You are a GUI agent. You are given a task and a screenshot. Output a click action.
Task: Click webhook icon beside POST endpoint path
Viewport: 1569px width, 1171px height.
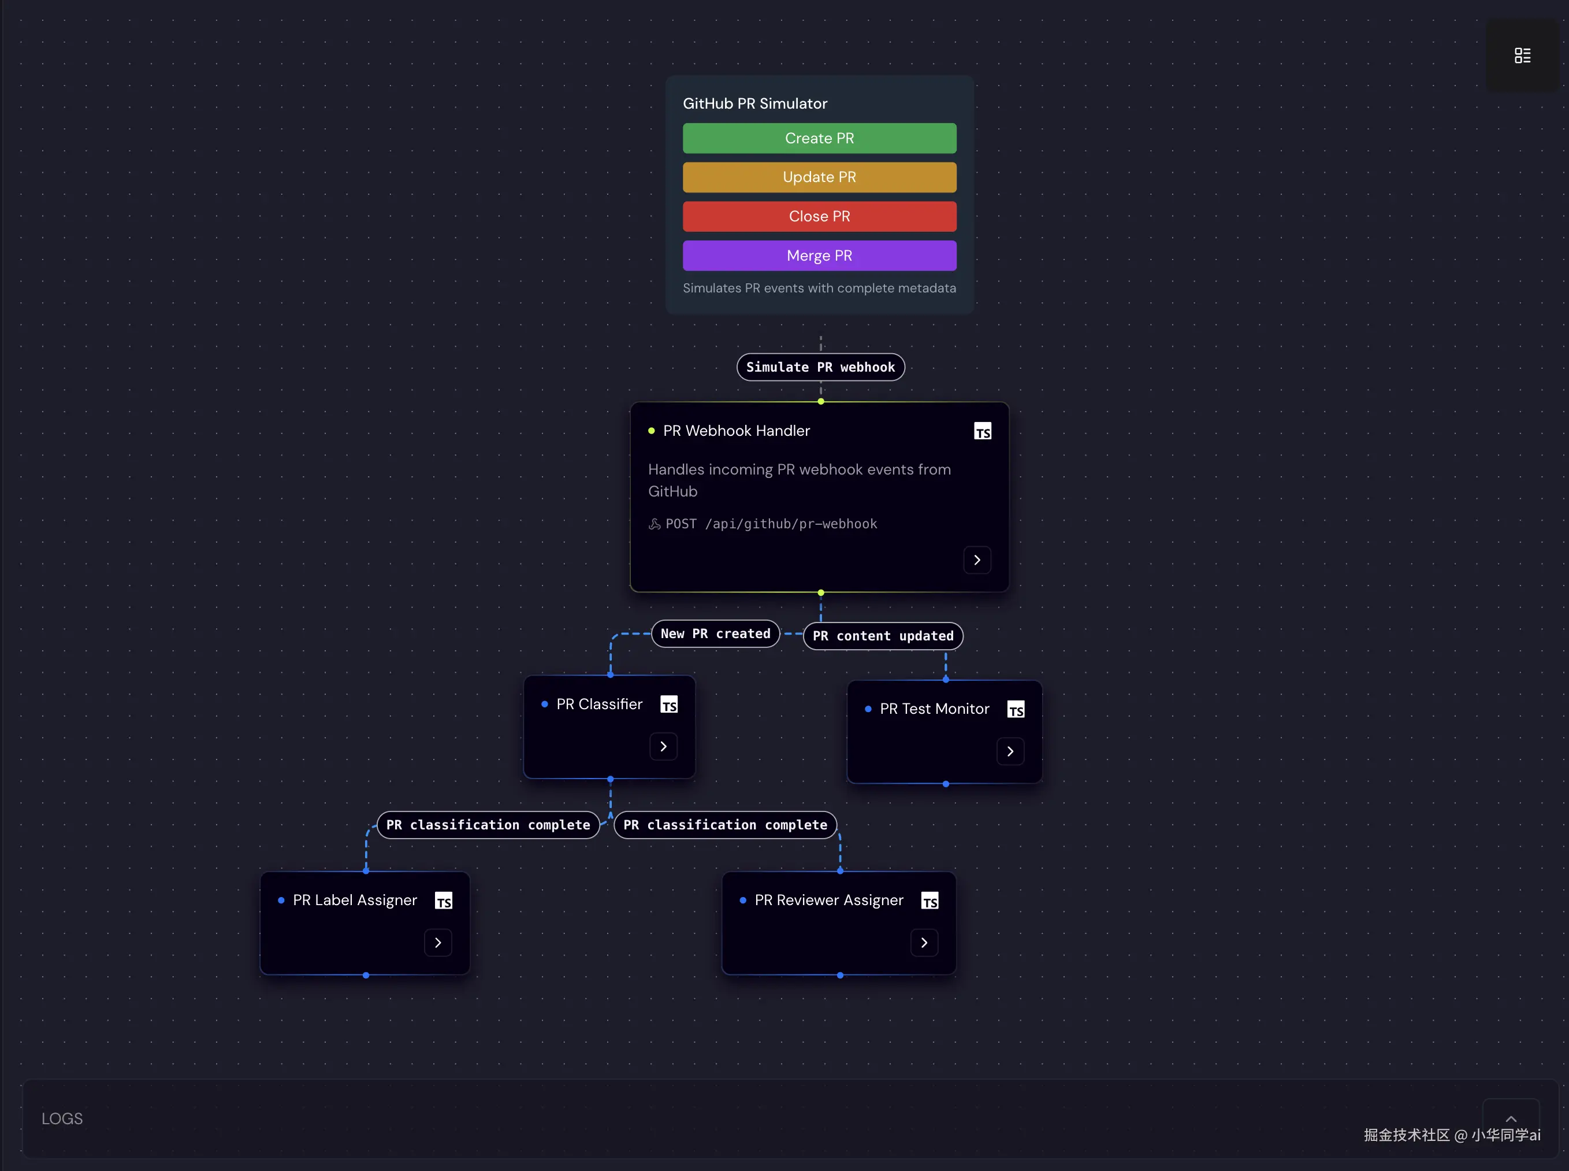coord(655,524)
